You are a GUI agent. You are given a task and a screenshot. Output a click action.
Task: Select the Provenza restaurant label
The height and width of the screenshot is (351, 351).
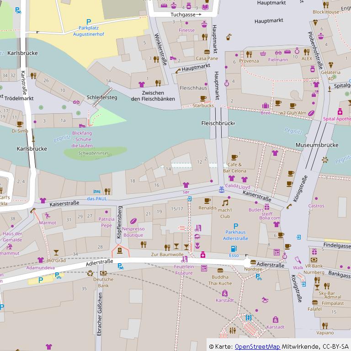(x=249, y=61)
